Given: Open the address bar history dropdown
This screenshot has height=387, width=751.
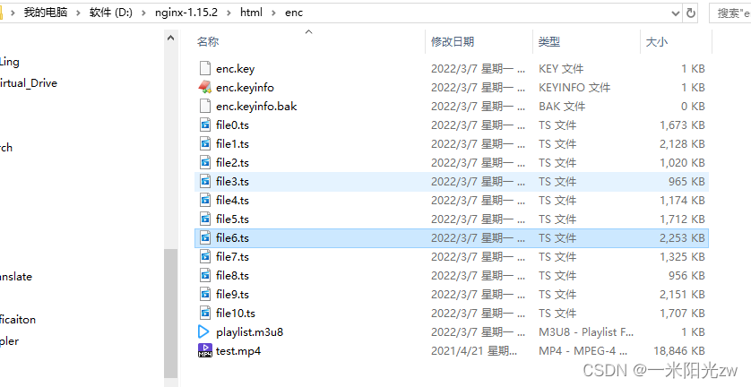Looking at the screenshot, I should 676,13.
